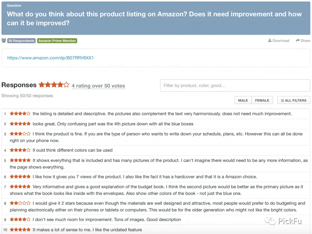Toggle the FEMALE filter
The image size is (312, 234).
[x=262, y=100]
